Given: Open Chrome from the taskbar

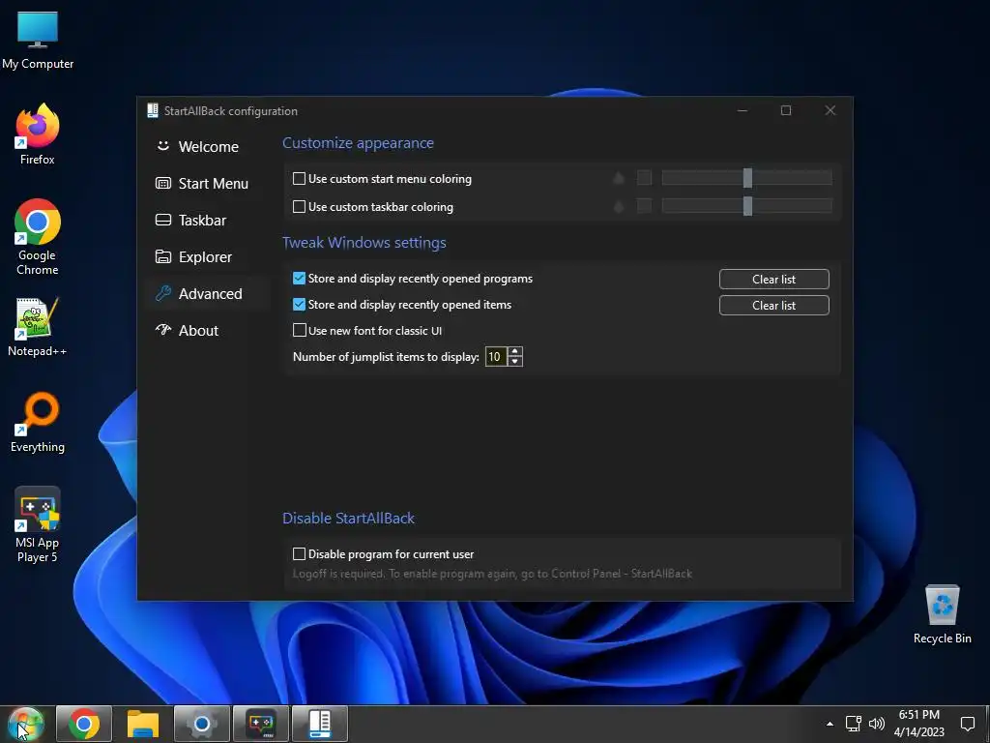Looking at the screenshot, I should 84,724.
